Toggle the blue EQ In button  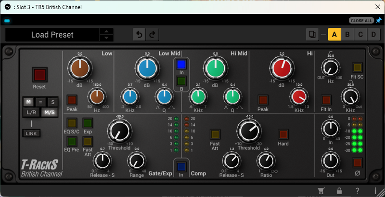(x=181, y=65)
